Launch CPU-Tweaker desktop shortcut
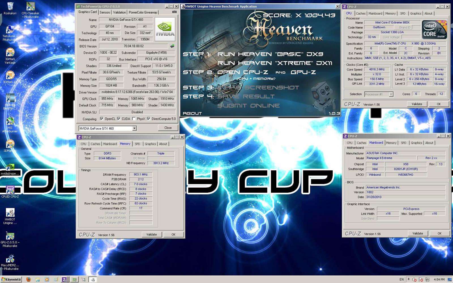This screenshot has width=453, height=283. (x=30, y=10)
